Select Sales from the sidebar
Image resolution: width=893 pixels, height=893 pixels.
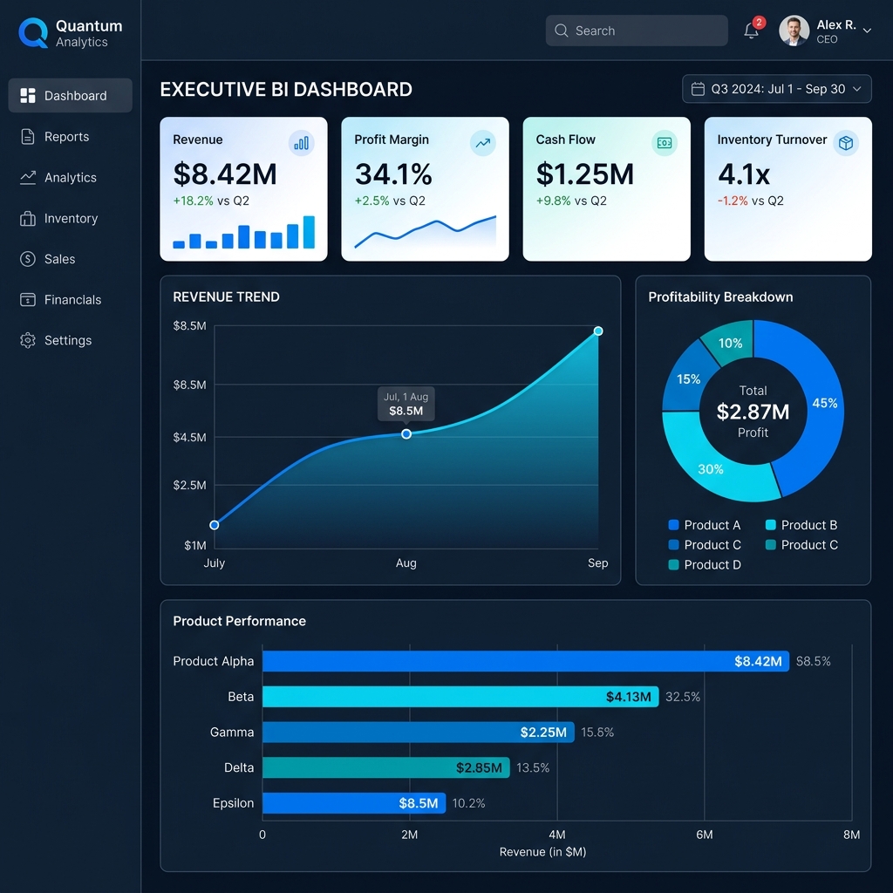(70, 258)
